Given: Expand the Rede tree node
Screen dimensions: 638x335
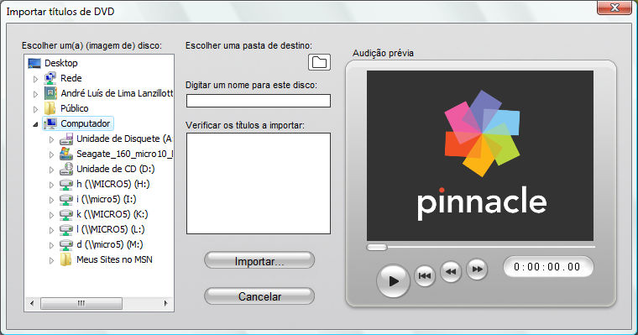Looking at the screenshot, I should pyautogui.click(x=36, y=79).
